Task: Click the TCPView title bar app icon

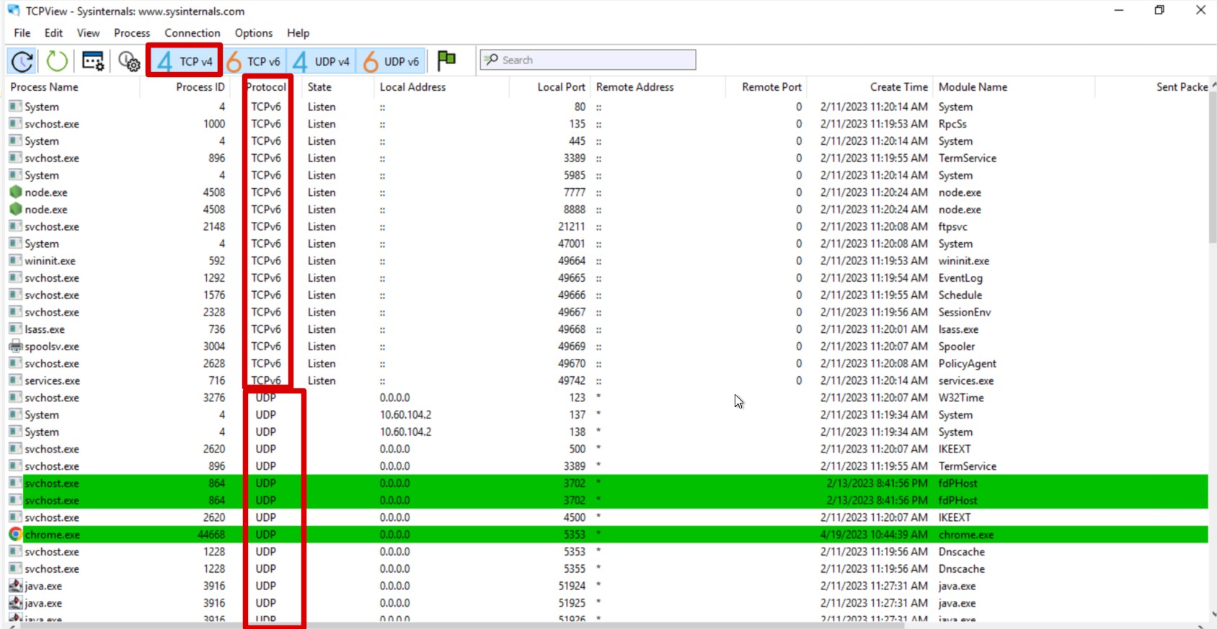Action: click(14, 10)
